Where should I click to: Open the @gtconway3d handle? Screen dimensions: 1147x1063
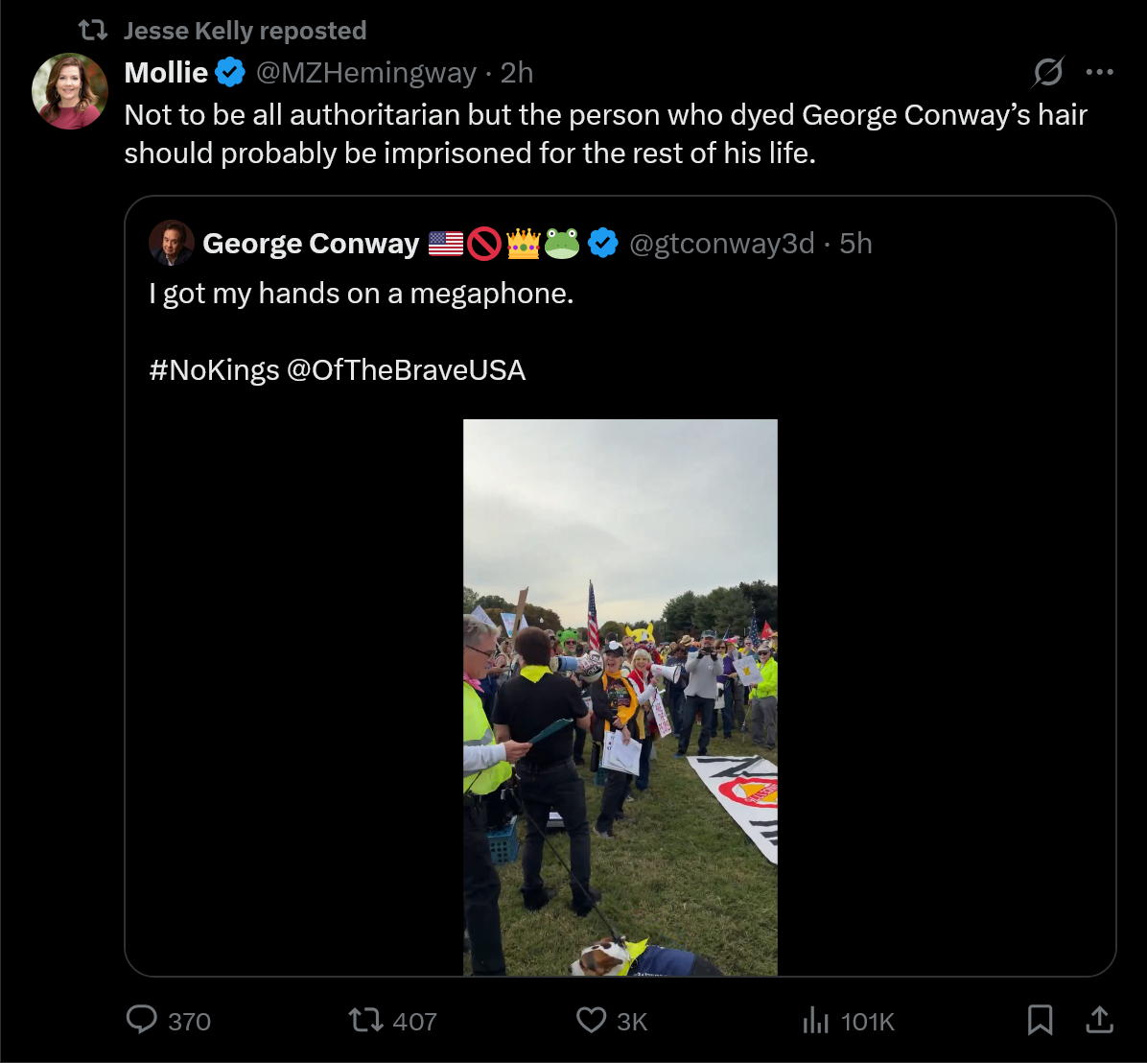(x=722, y=243)
